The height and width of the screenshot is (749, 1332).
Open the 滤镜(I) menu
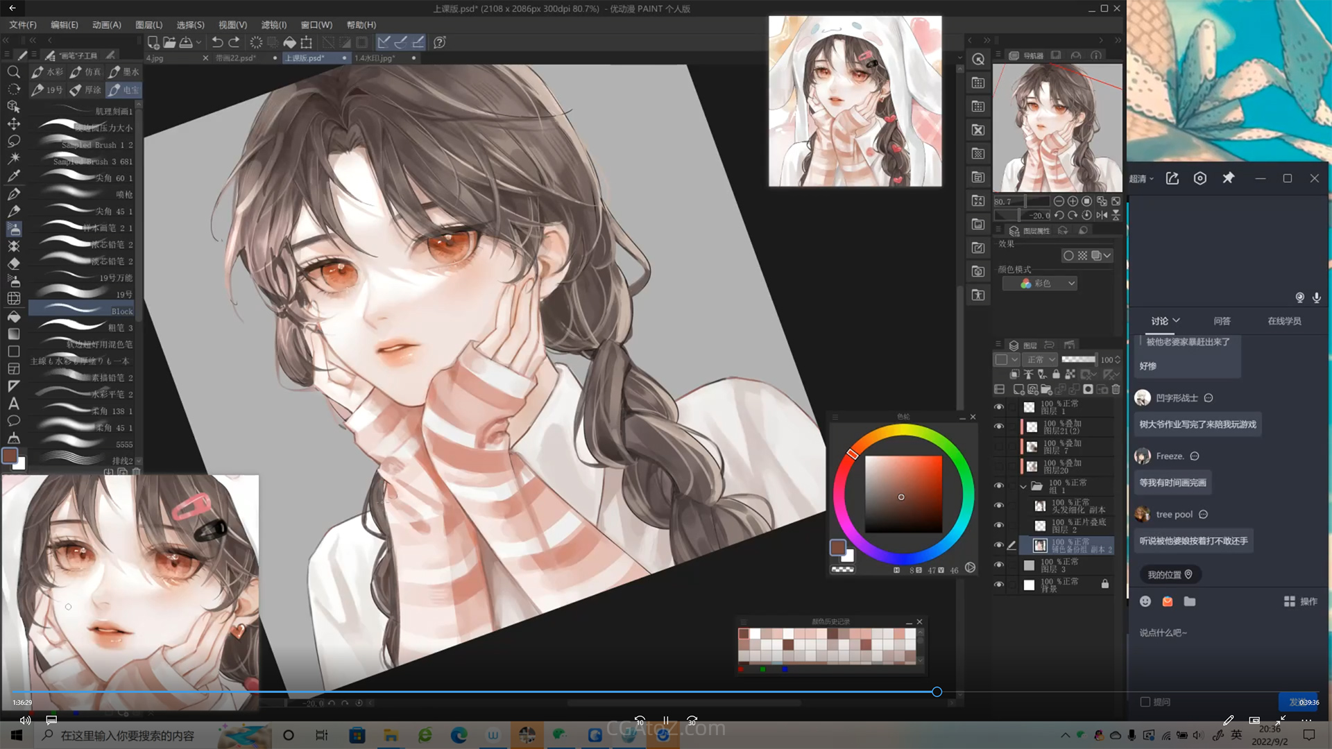click(x=273, y=25)
